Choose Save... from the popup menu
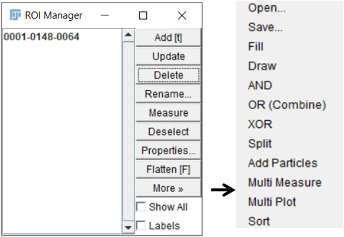This screenshot has width=344, height=237. 265,27
